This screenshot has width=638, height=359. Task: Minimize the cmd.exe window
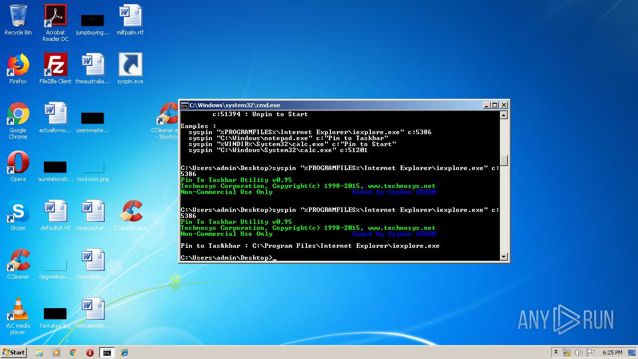coord(486,105)
